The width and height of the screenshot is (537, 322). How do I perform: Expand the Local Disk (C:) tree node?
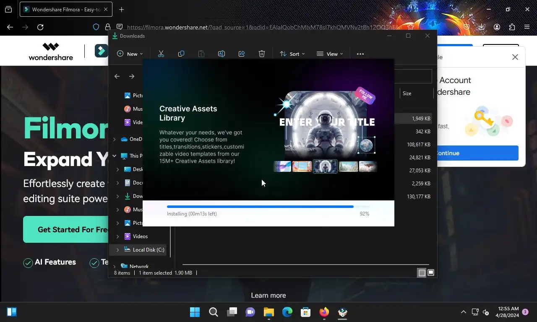click(118, 250)
